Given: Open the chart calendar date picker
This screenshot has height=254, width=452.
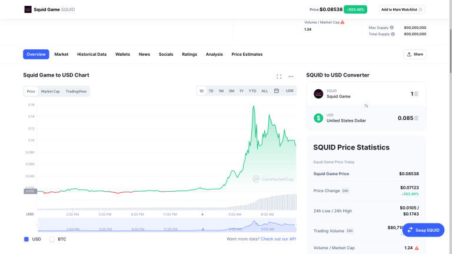Looking at the screenshot, I should click(276, 91).
